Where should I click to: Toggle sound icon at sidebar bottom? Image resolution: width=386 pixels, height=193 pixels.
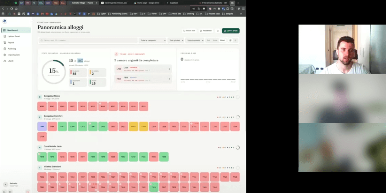(10, 192)
